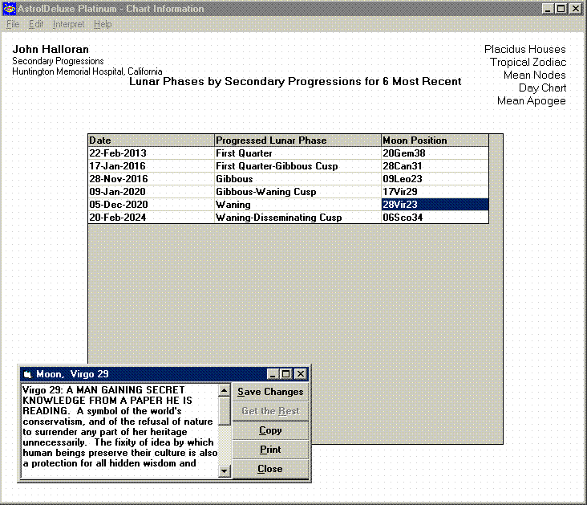
Task: Close Moon, Virgo 29 popup with X
Action: point(300,374)
